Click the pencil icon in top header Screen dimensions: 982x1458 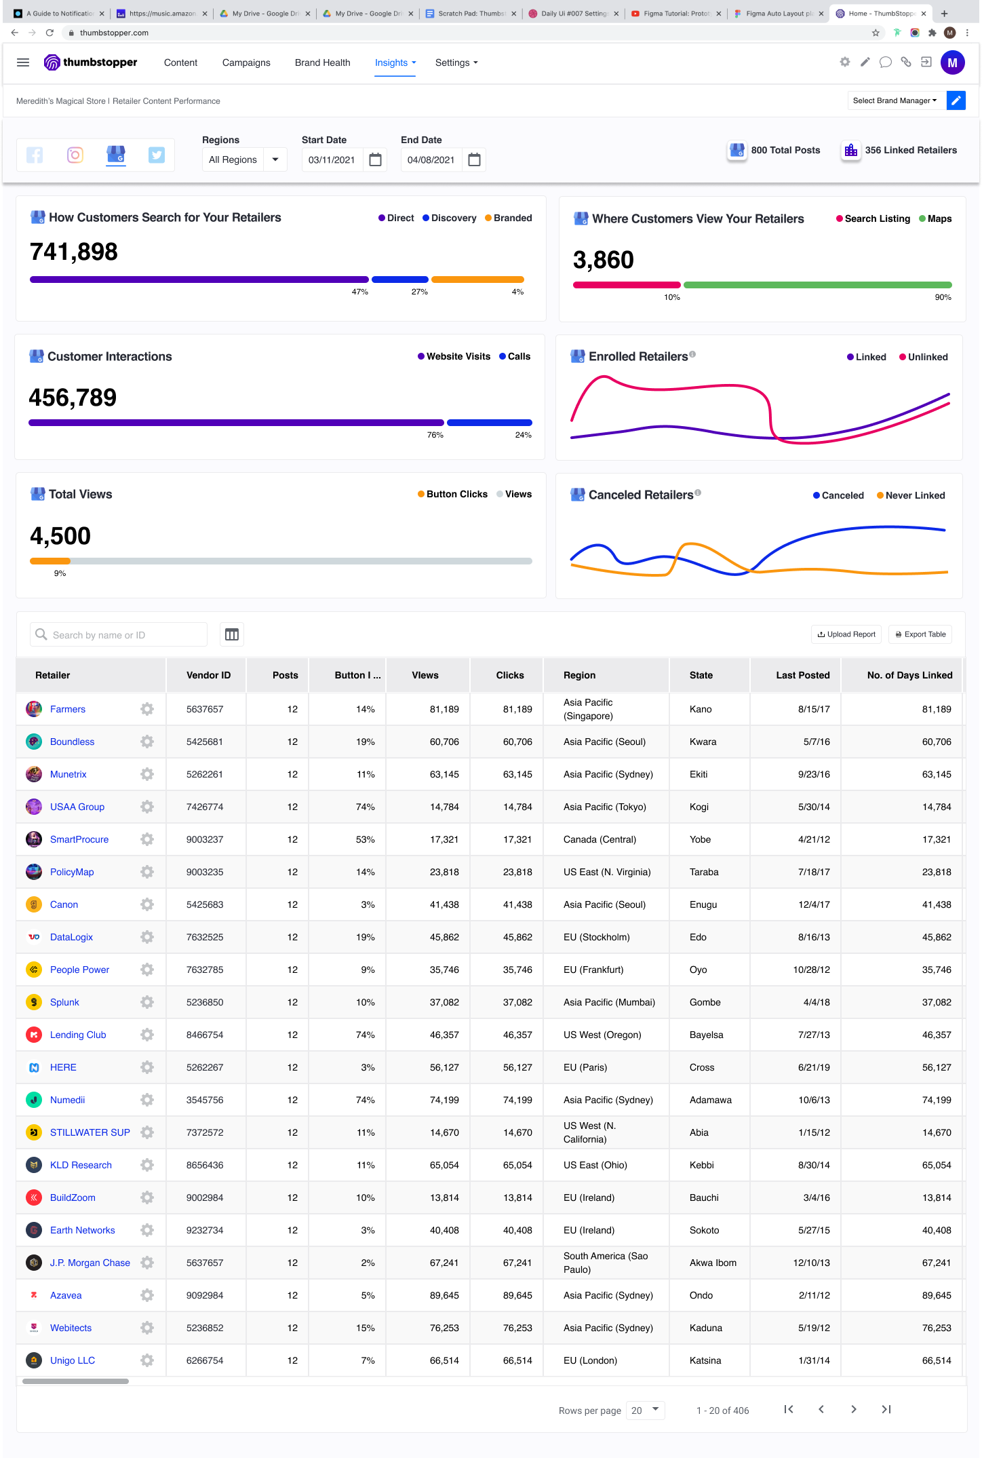865,62
